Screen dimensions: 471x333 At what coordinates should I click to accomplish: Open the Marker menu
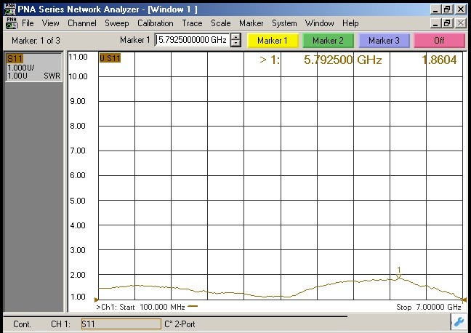click(251, 23)
